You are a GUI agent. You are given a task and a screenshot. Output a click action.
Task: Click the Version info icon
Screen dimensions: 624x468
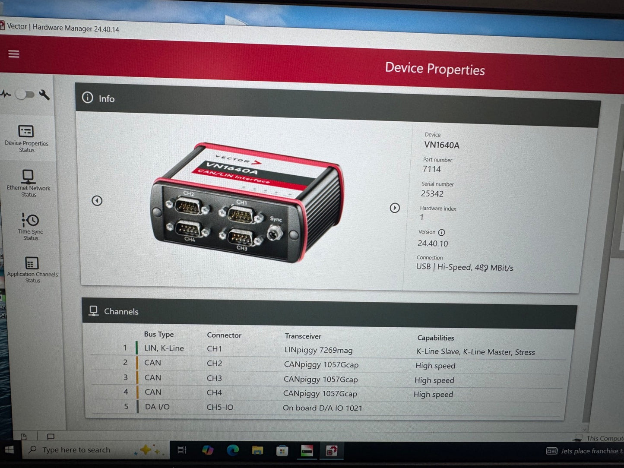[x=441, y=232]
